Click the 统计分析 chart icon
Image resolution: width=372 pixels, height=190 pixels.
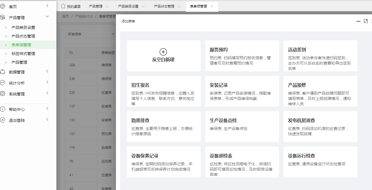click(x=3, y=83)
